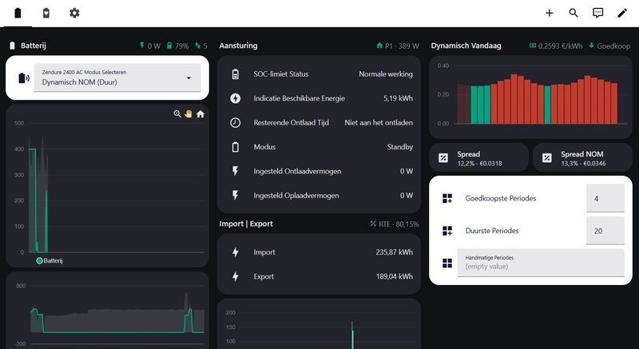
Task: Click the SOC-limiet Status battery icon
Action: coord(235,74)
